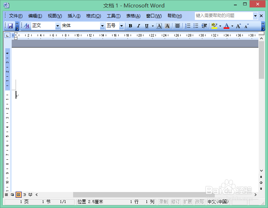Toggle 扩展 selection mode in status bar

[187, 202]
